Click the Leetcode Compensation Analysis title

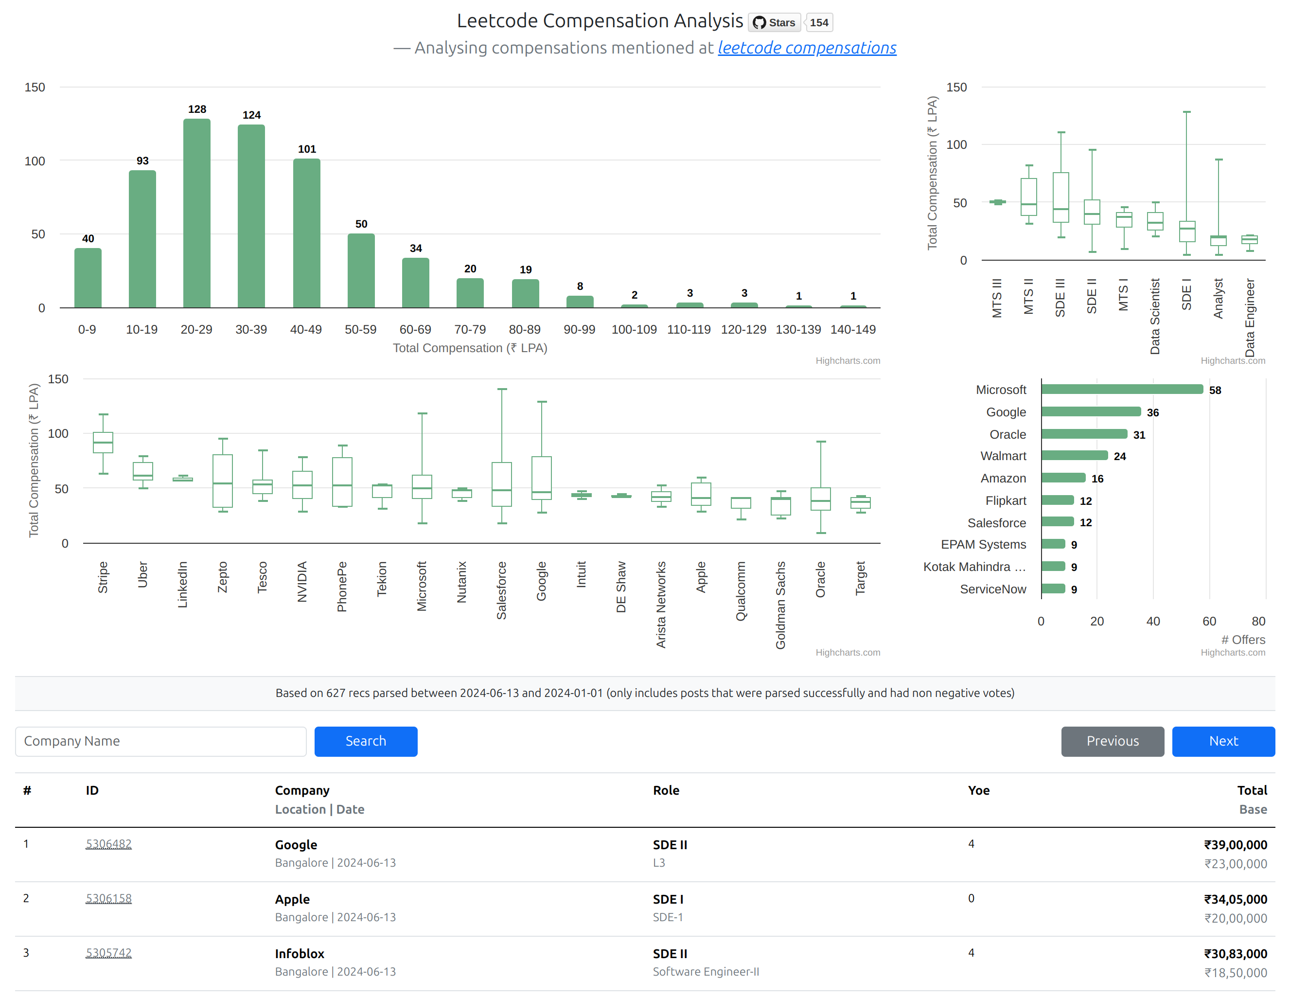pos(600,21)
